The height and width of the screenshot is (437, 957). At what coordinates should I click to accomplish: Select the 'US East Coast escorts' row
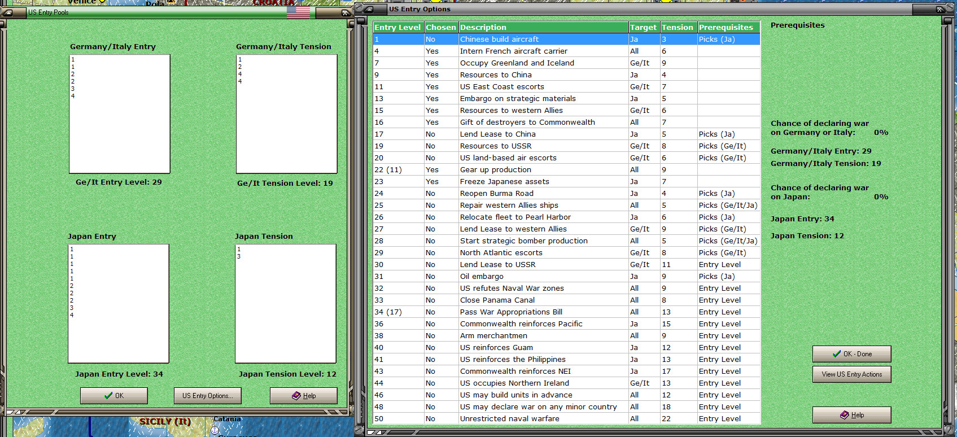point(567,87)
